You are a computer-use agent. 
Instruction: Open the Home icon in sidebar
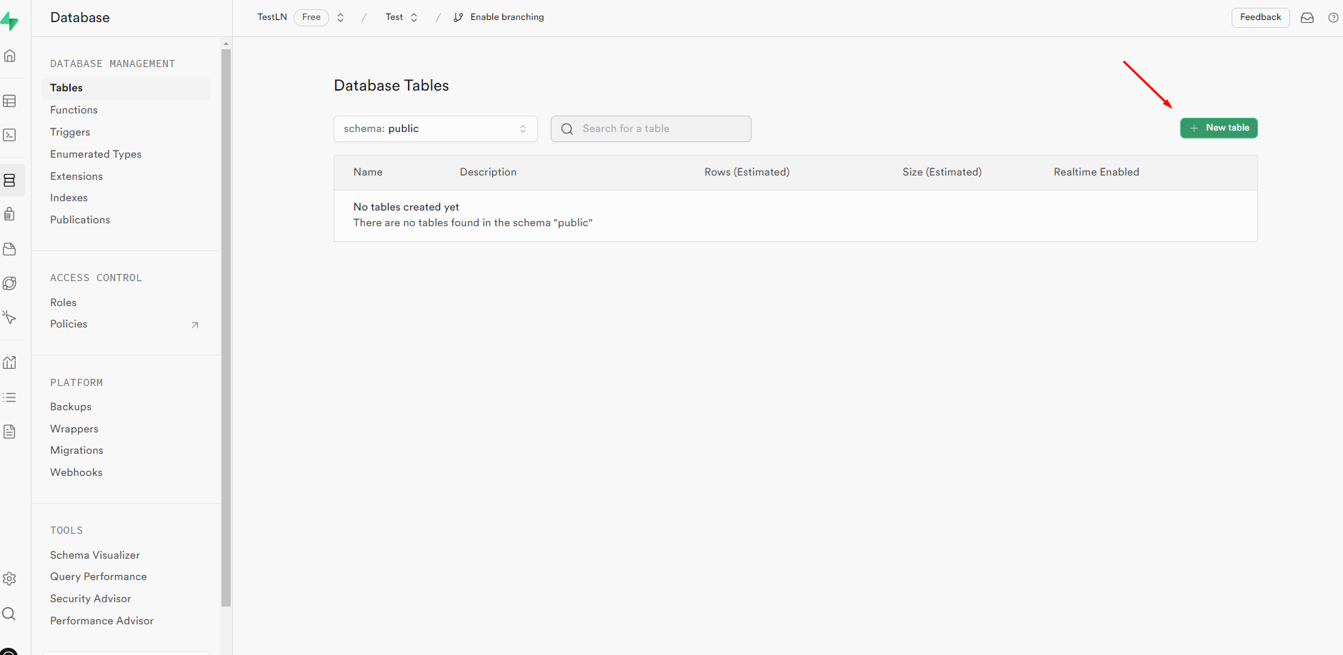[x=10, y=56]
